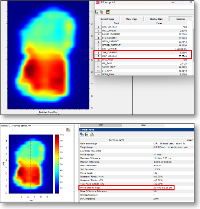Viewport: 200px width, 209px height.
Task: Click the DTA Tolerance row
Action: pyautogui.click(x=137, y=199)
